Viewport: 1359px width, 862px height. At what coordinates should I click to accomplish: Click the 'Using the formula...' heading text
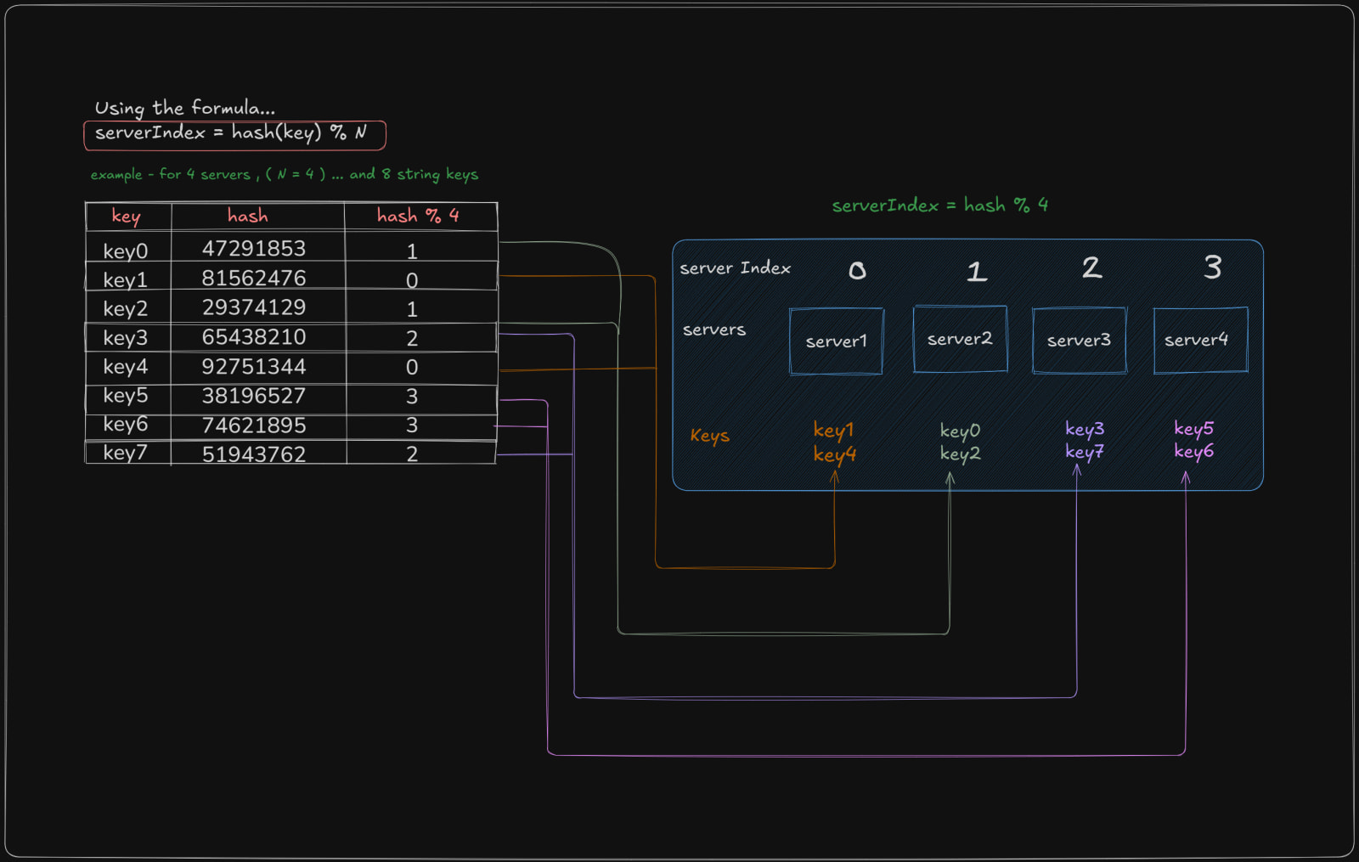[x=185, y=108]
